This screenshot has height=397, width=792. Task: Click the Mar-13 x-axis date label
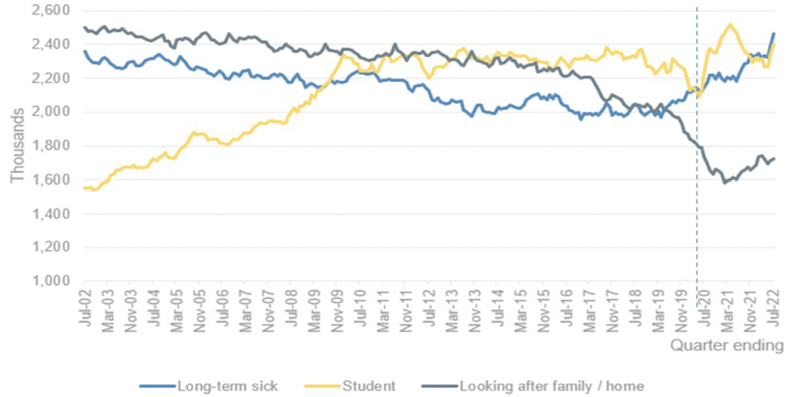point(453,310)
